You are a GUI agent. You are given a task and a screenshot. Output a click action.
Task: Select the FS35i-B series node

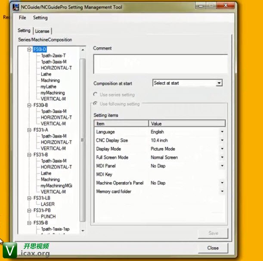point(41,223)
